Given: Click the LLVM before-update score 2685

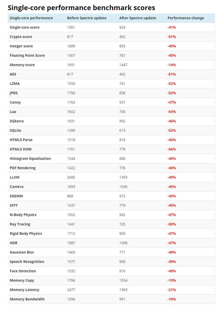Looking at the screenshot, I should pos(71,177).
